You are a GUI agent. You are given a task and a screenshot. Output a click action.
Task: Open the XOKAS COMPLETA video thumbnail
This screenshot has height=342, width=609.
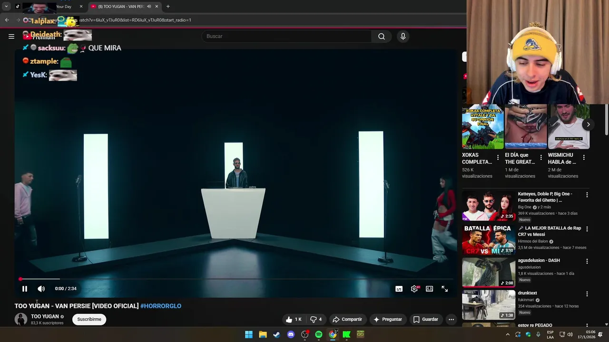point(482,127)
